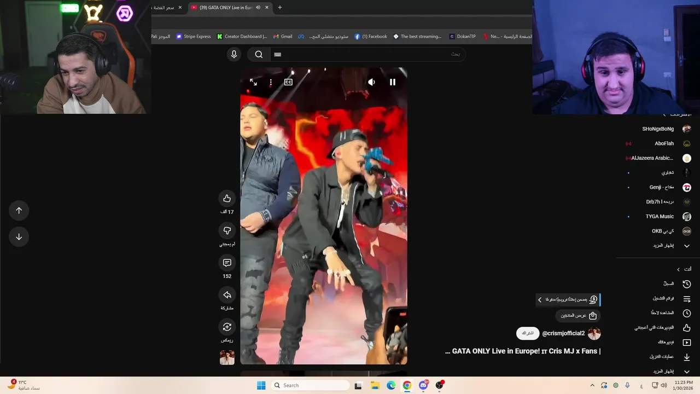Open The best streaming bookmark
Screen dimensions: 700x394
pos(417,37)
